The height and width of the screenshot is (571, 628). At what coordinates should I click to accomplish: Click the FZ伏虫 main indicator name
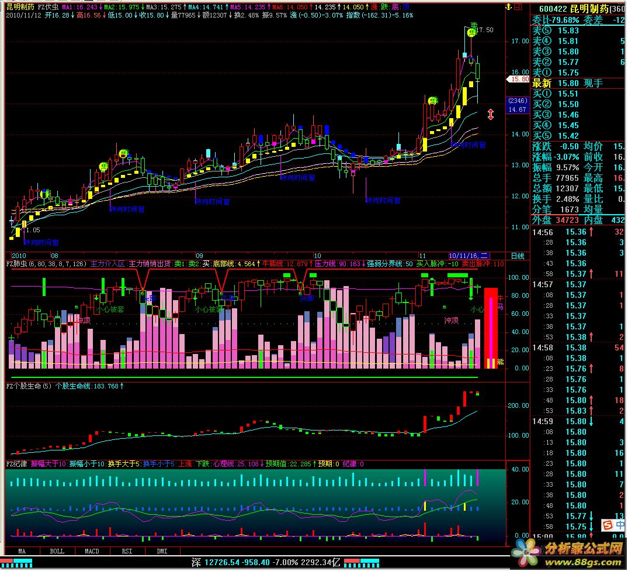[x=48, y=7]
